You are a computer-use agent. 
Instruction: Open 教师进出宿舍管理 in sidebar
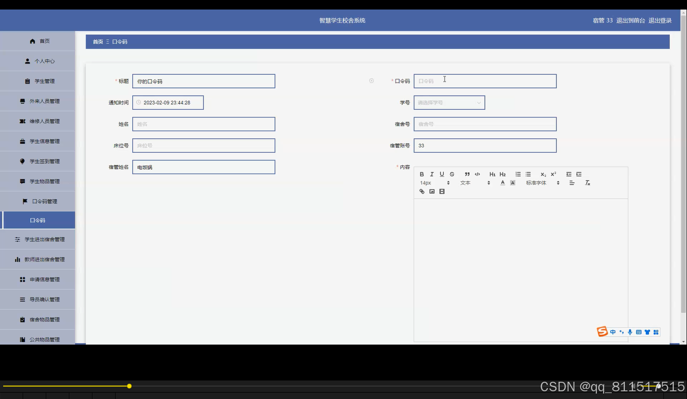click(x=38, y=259)
